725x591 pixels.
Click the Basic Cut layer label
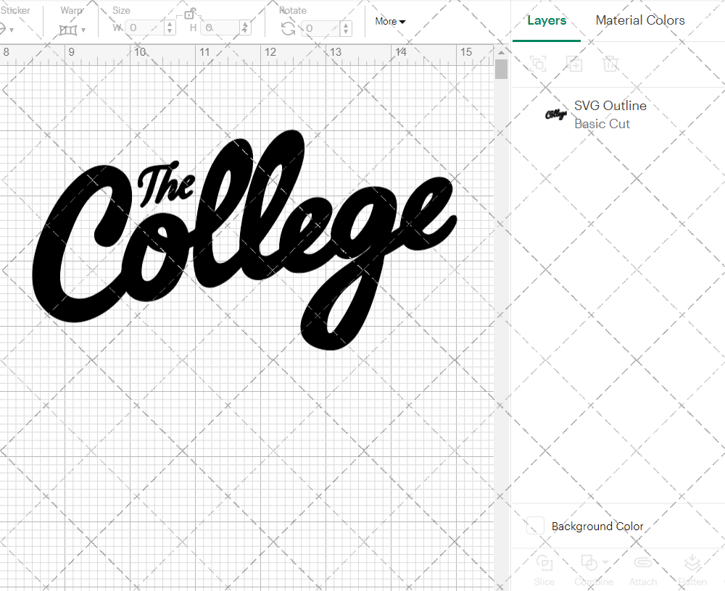(x=602, y=124)
